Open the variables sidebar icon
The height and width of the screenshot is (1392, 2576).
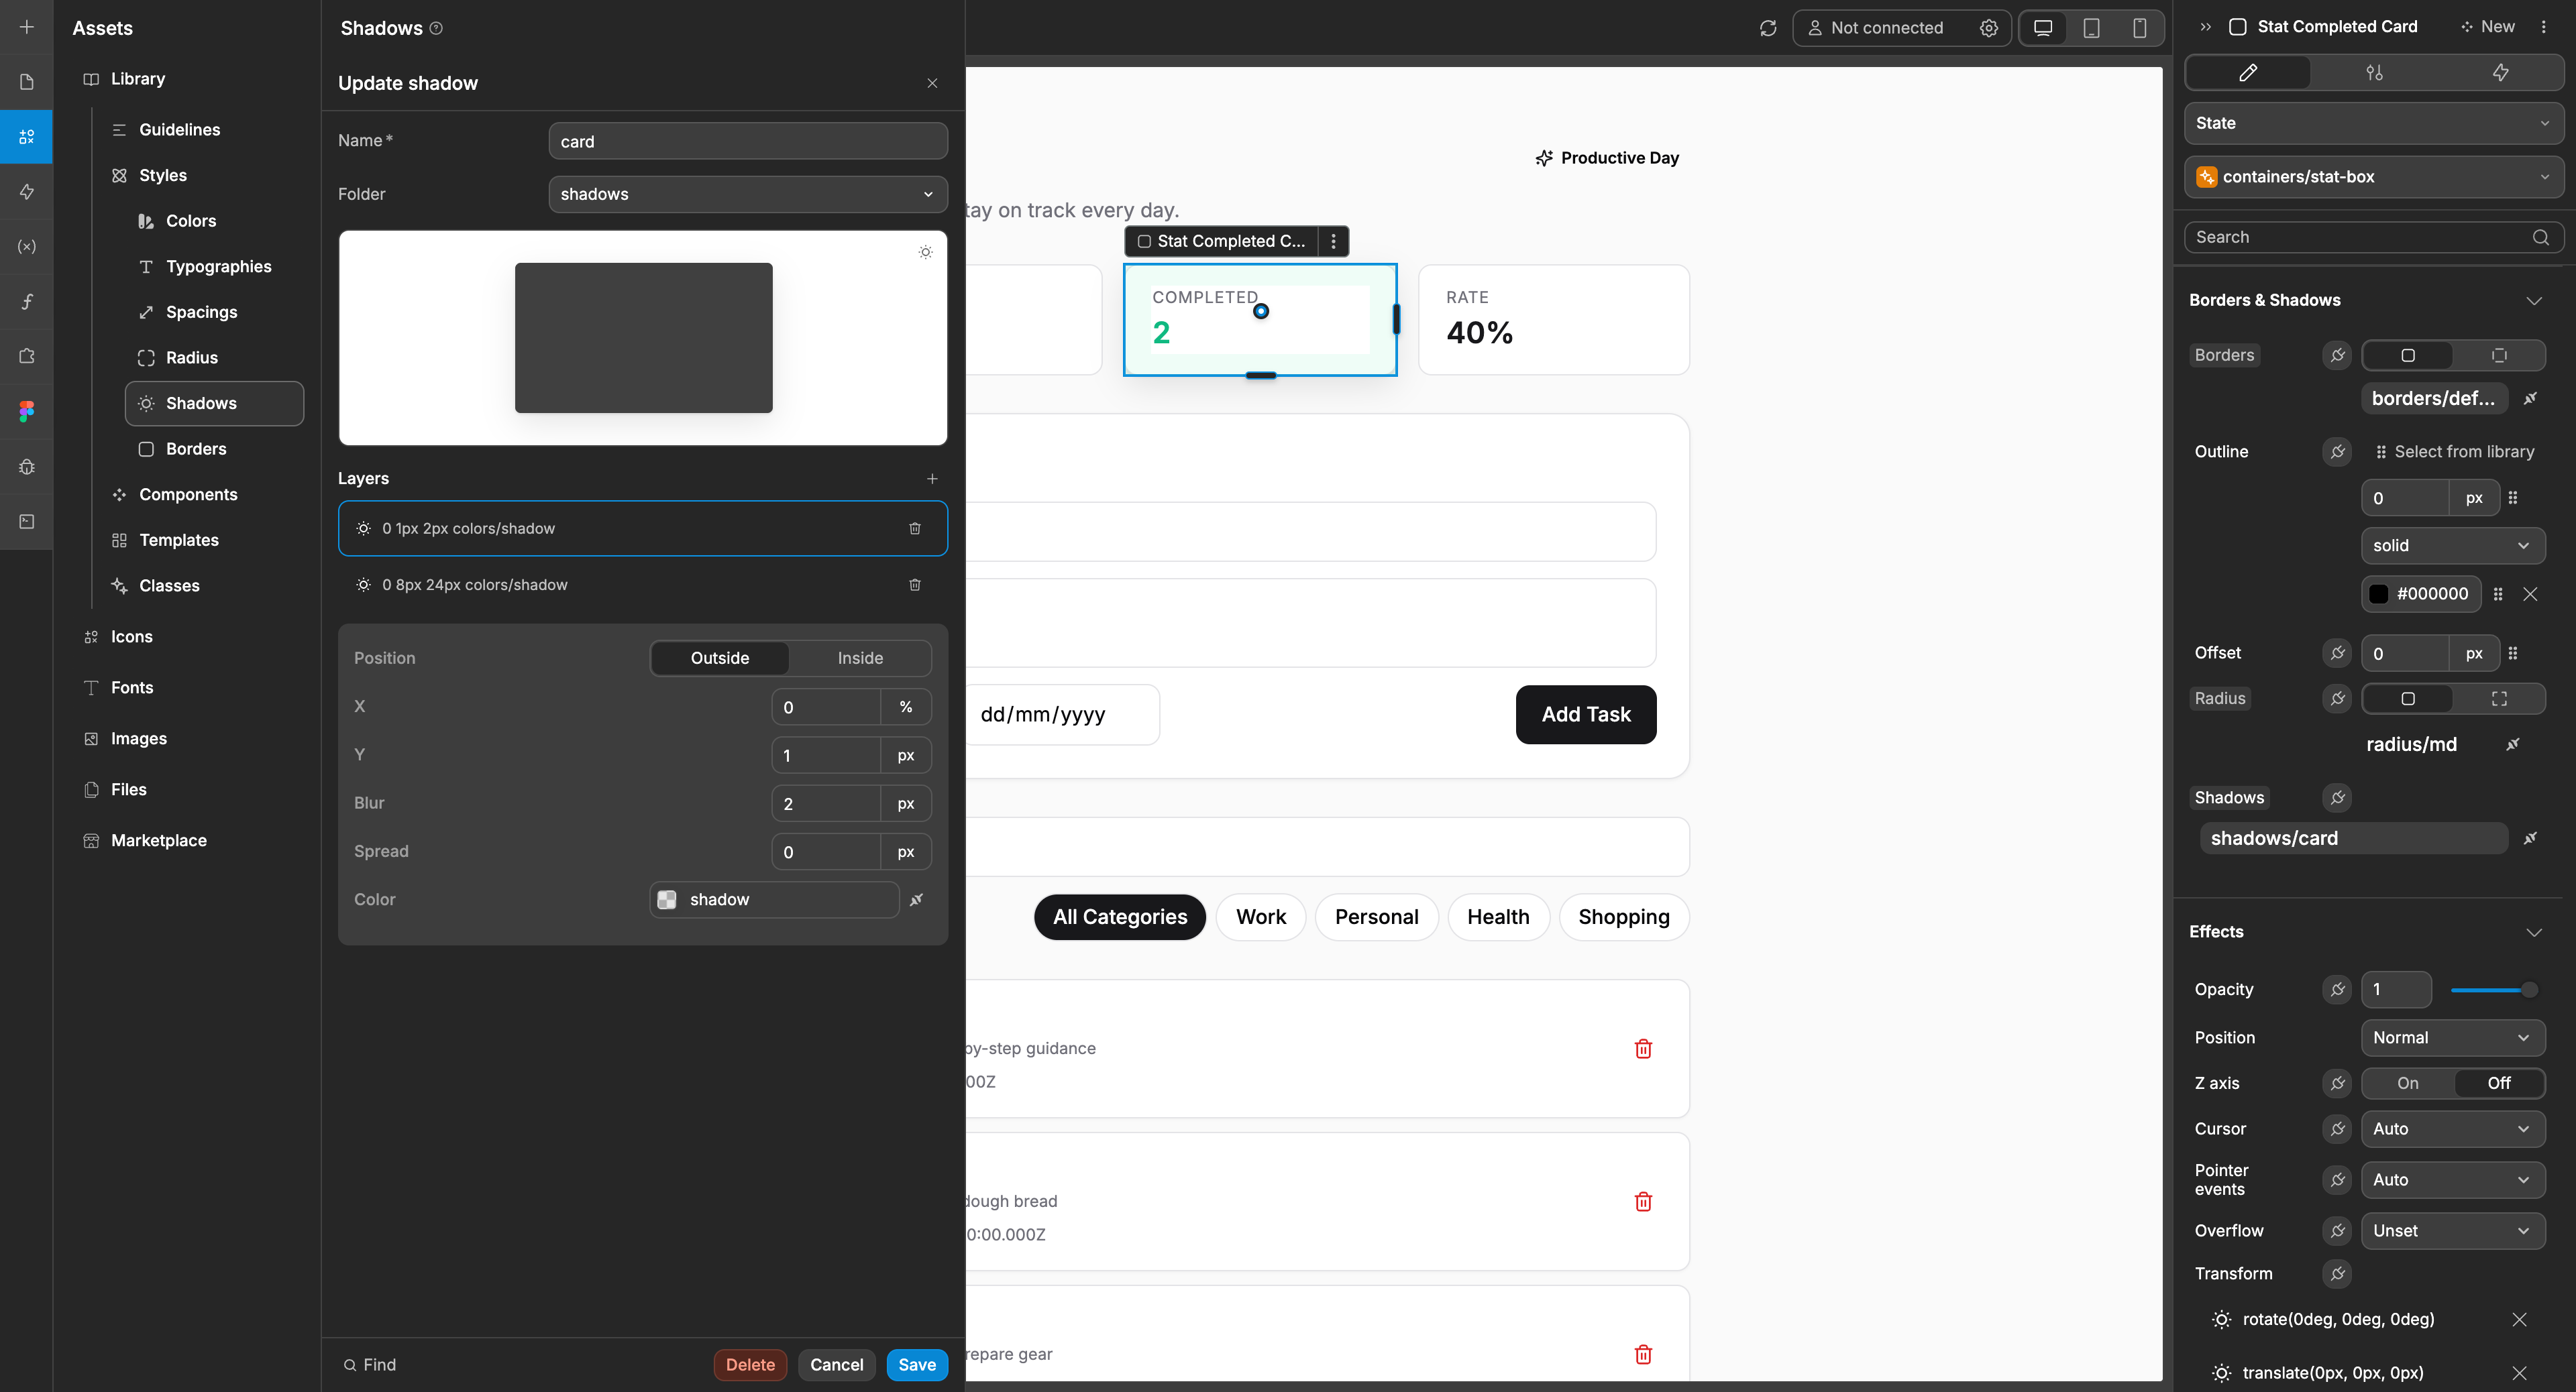[27, 246]
